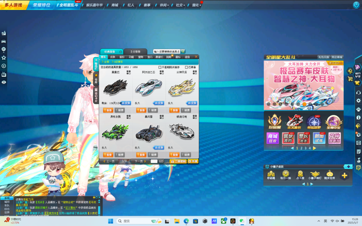This screenshot has height=226, width=362.
Task: Go to previous event page arrow
Action: [x=292, y=148]
